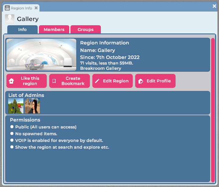Click the house icon on Like button
This screenshot has width=219, height=187.
click(x=11, y=81)
